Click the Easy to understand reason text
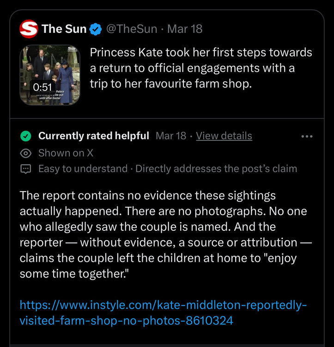The image size is (334, 347). (83, 169)
